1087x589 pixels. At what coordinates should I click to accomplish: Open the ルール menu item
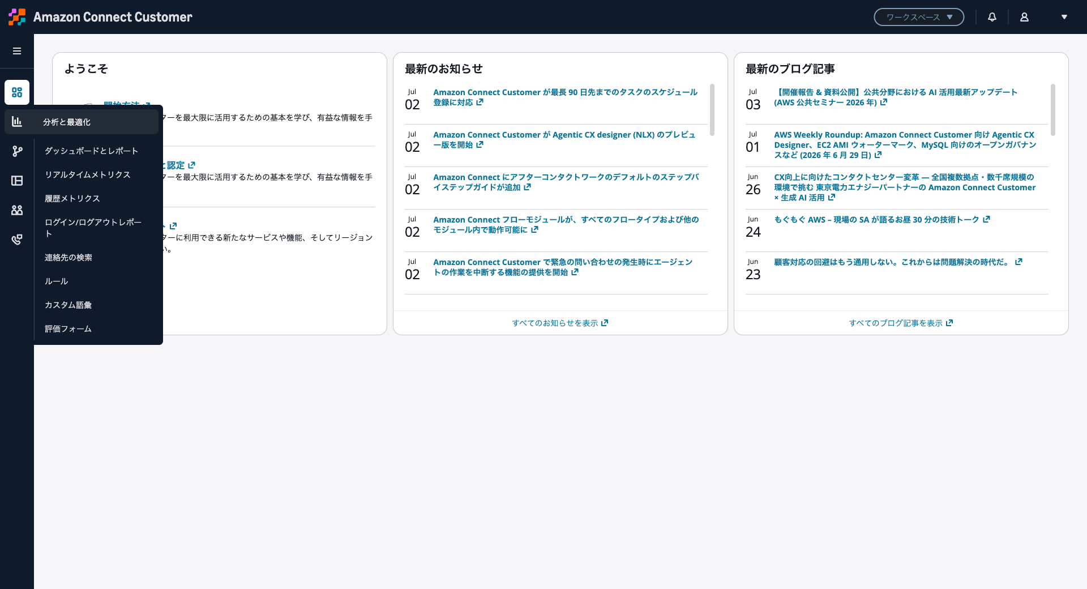[x=57, y=281]
